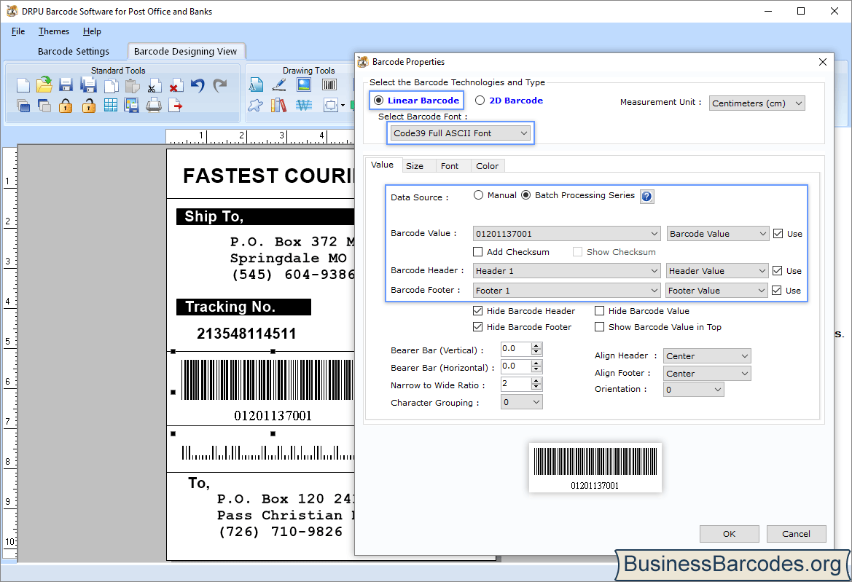Toggle the grid display
This screenshot has width=852, height=582.
coord(111,105)
